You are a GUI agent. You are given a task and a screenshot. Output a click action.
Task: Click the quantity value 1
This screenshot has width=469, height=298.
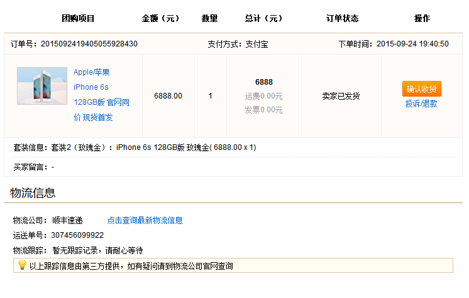coord(210,96)
